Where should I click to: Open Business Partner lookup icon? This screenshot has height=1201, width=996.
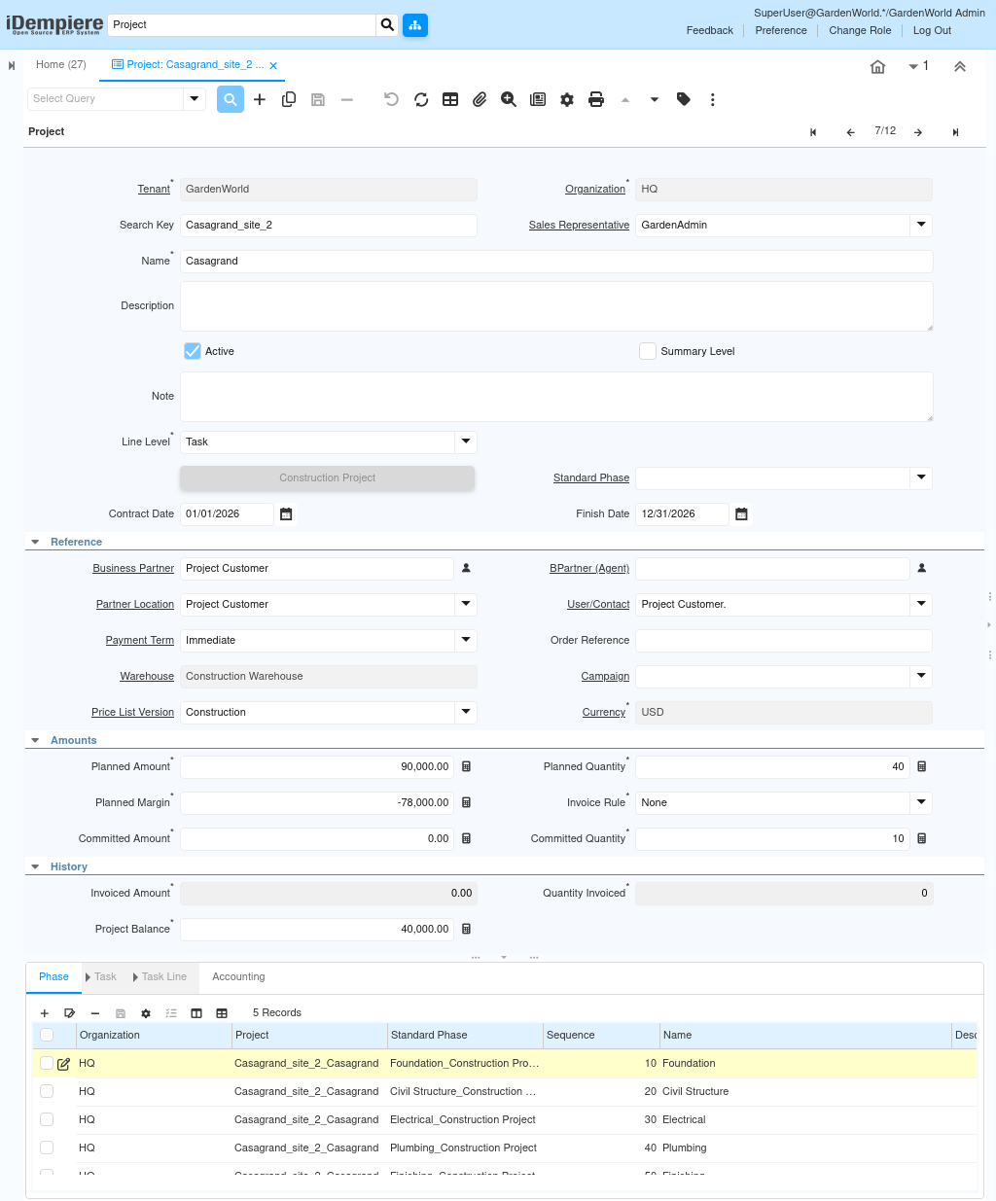[x=466, y=568]
